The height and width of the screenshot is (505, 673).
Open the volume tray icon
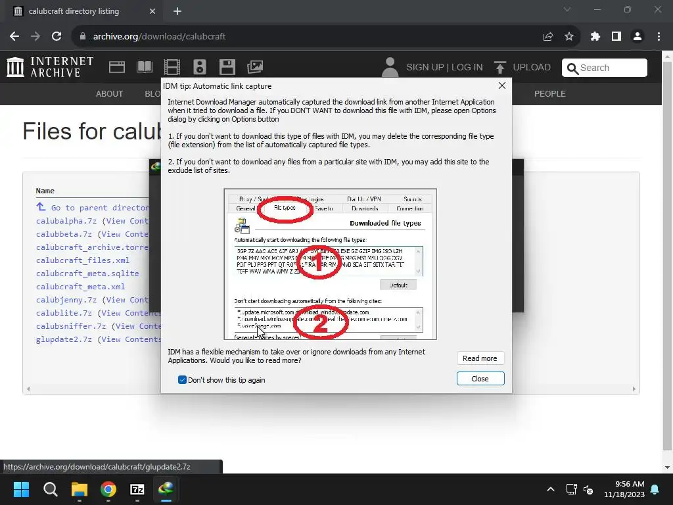588,489
